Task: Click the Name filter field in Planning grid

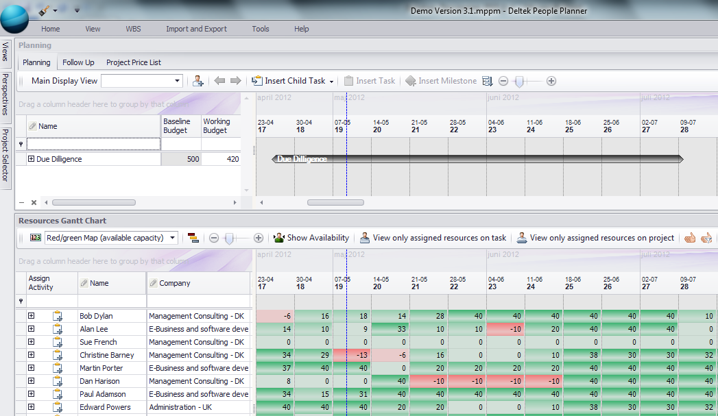Action: (93, 144)
